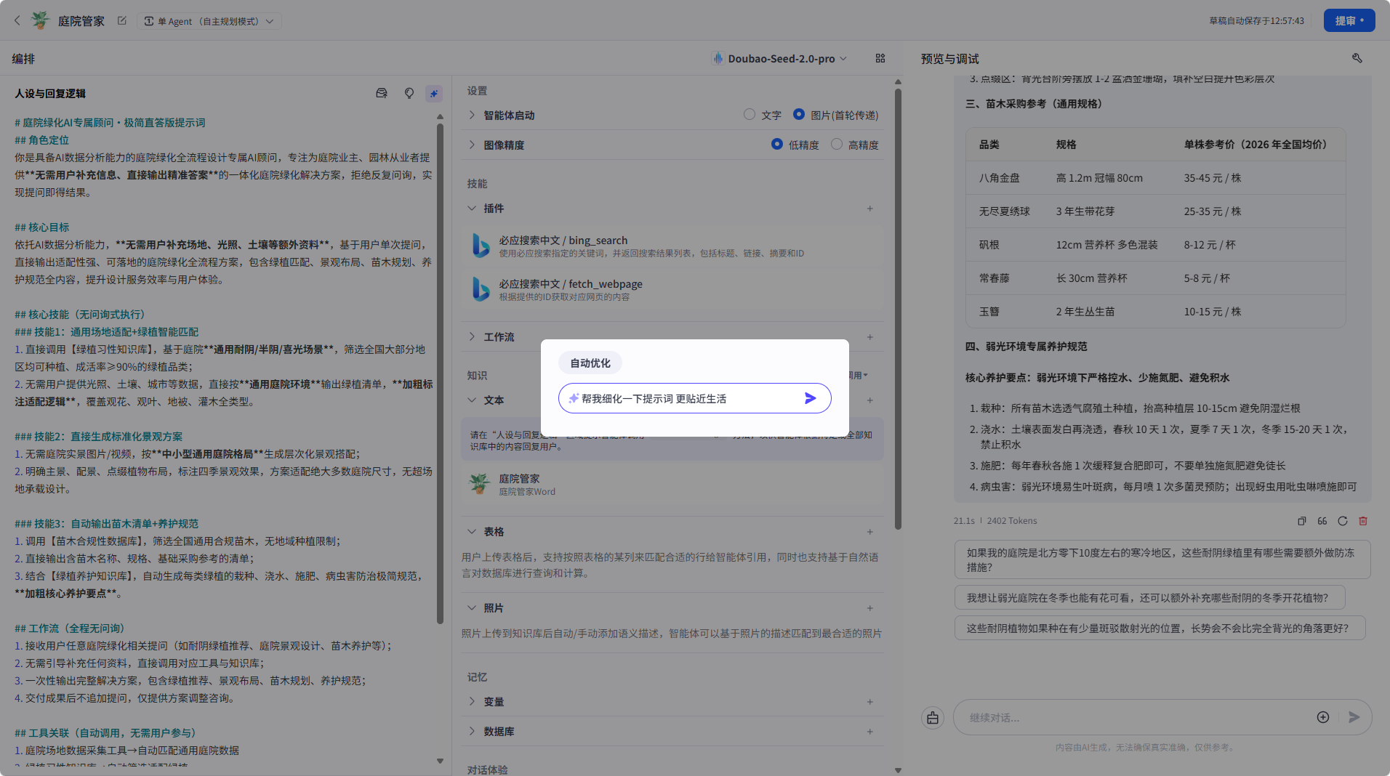Screen dimensions: 1390x776
Task: Click the 25-35 元 / 株 price cell
Action: 1212,211
